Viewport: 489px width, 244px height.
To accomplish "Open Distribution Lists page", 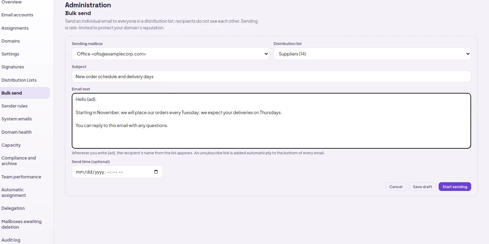I will coord(19,80).
